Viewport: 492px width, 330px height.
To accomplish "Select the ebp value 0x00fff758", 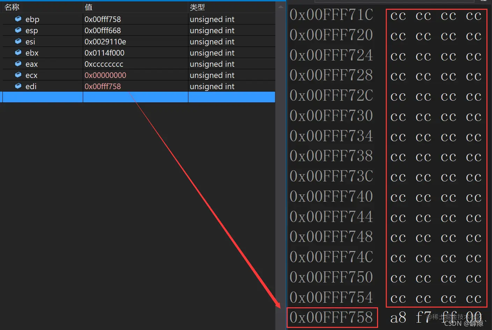I will coord(103,19).
